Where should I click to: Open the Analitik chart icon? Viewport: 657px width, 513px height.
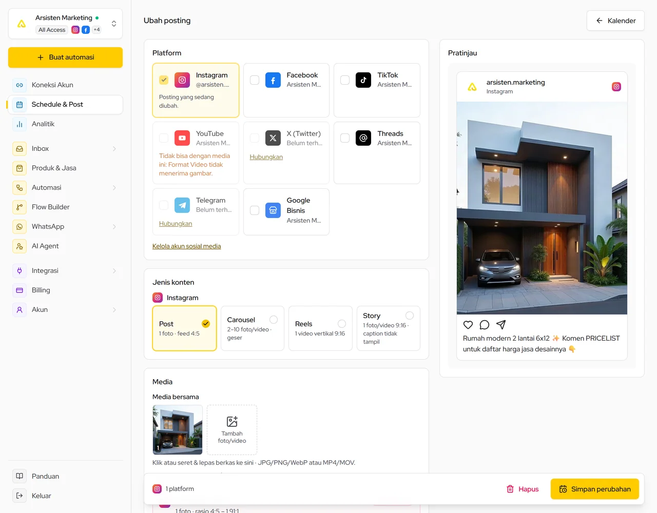[x=20, y=124]
